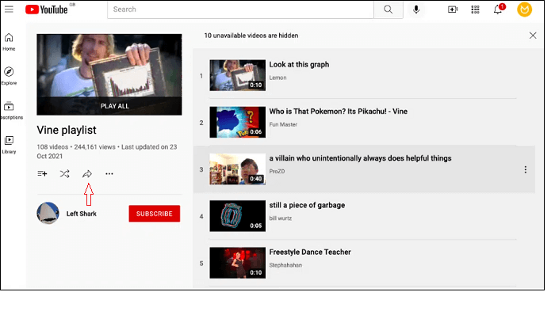This screenshot has height=311, width=555.
Task: Open 'Look at this graph' video title
Action: pyautogui.click(x=299, y=65)
